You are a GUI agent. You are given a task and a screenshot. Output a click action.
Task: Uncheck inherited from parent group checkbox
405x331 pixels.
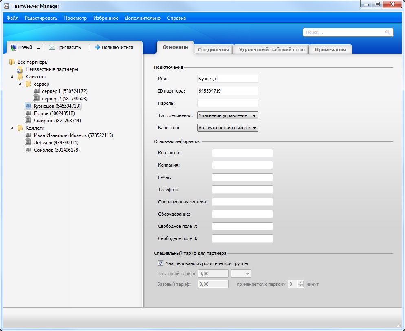pyautogui.click(x=161, y=263)
